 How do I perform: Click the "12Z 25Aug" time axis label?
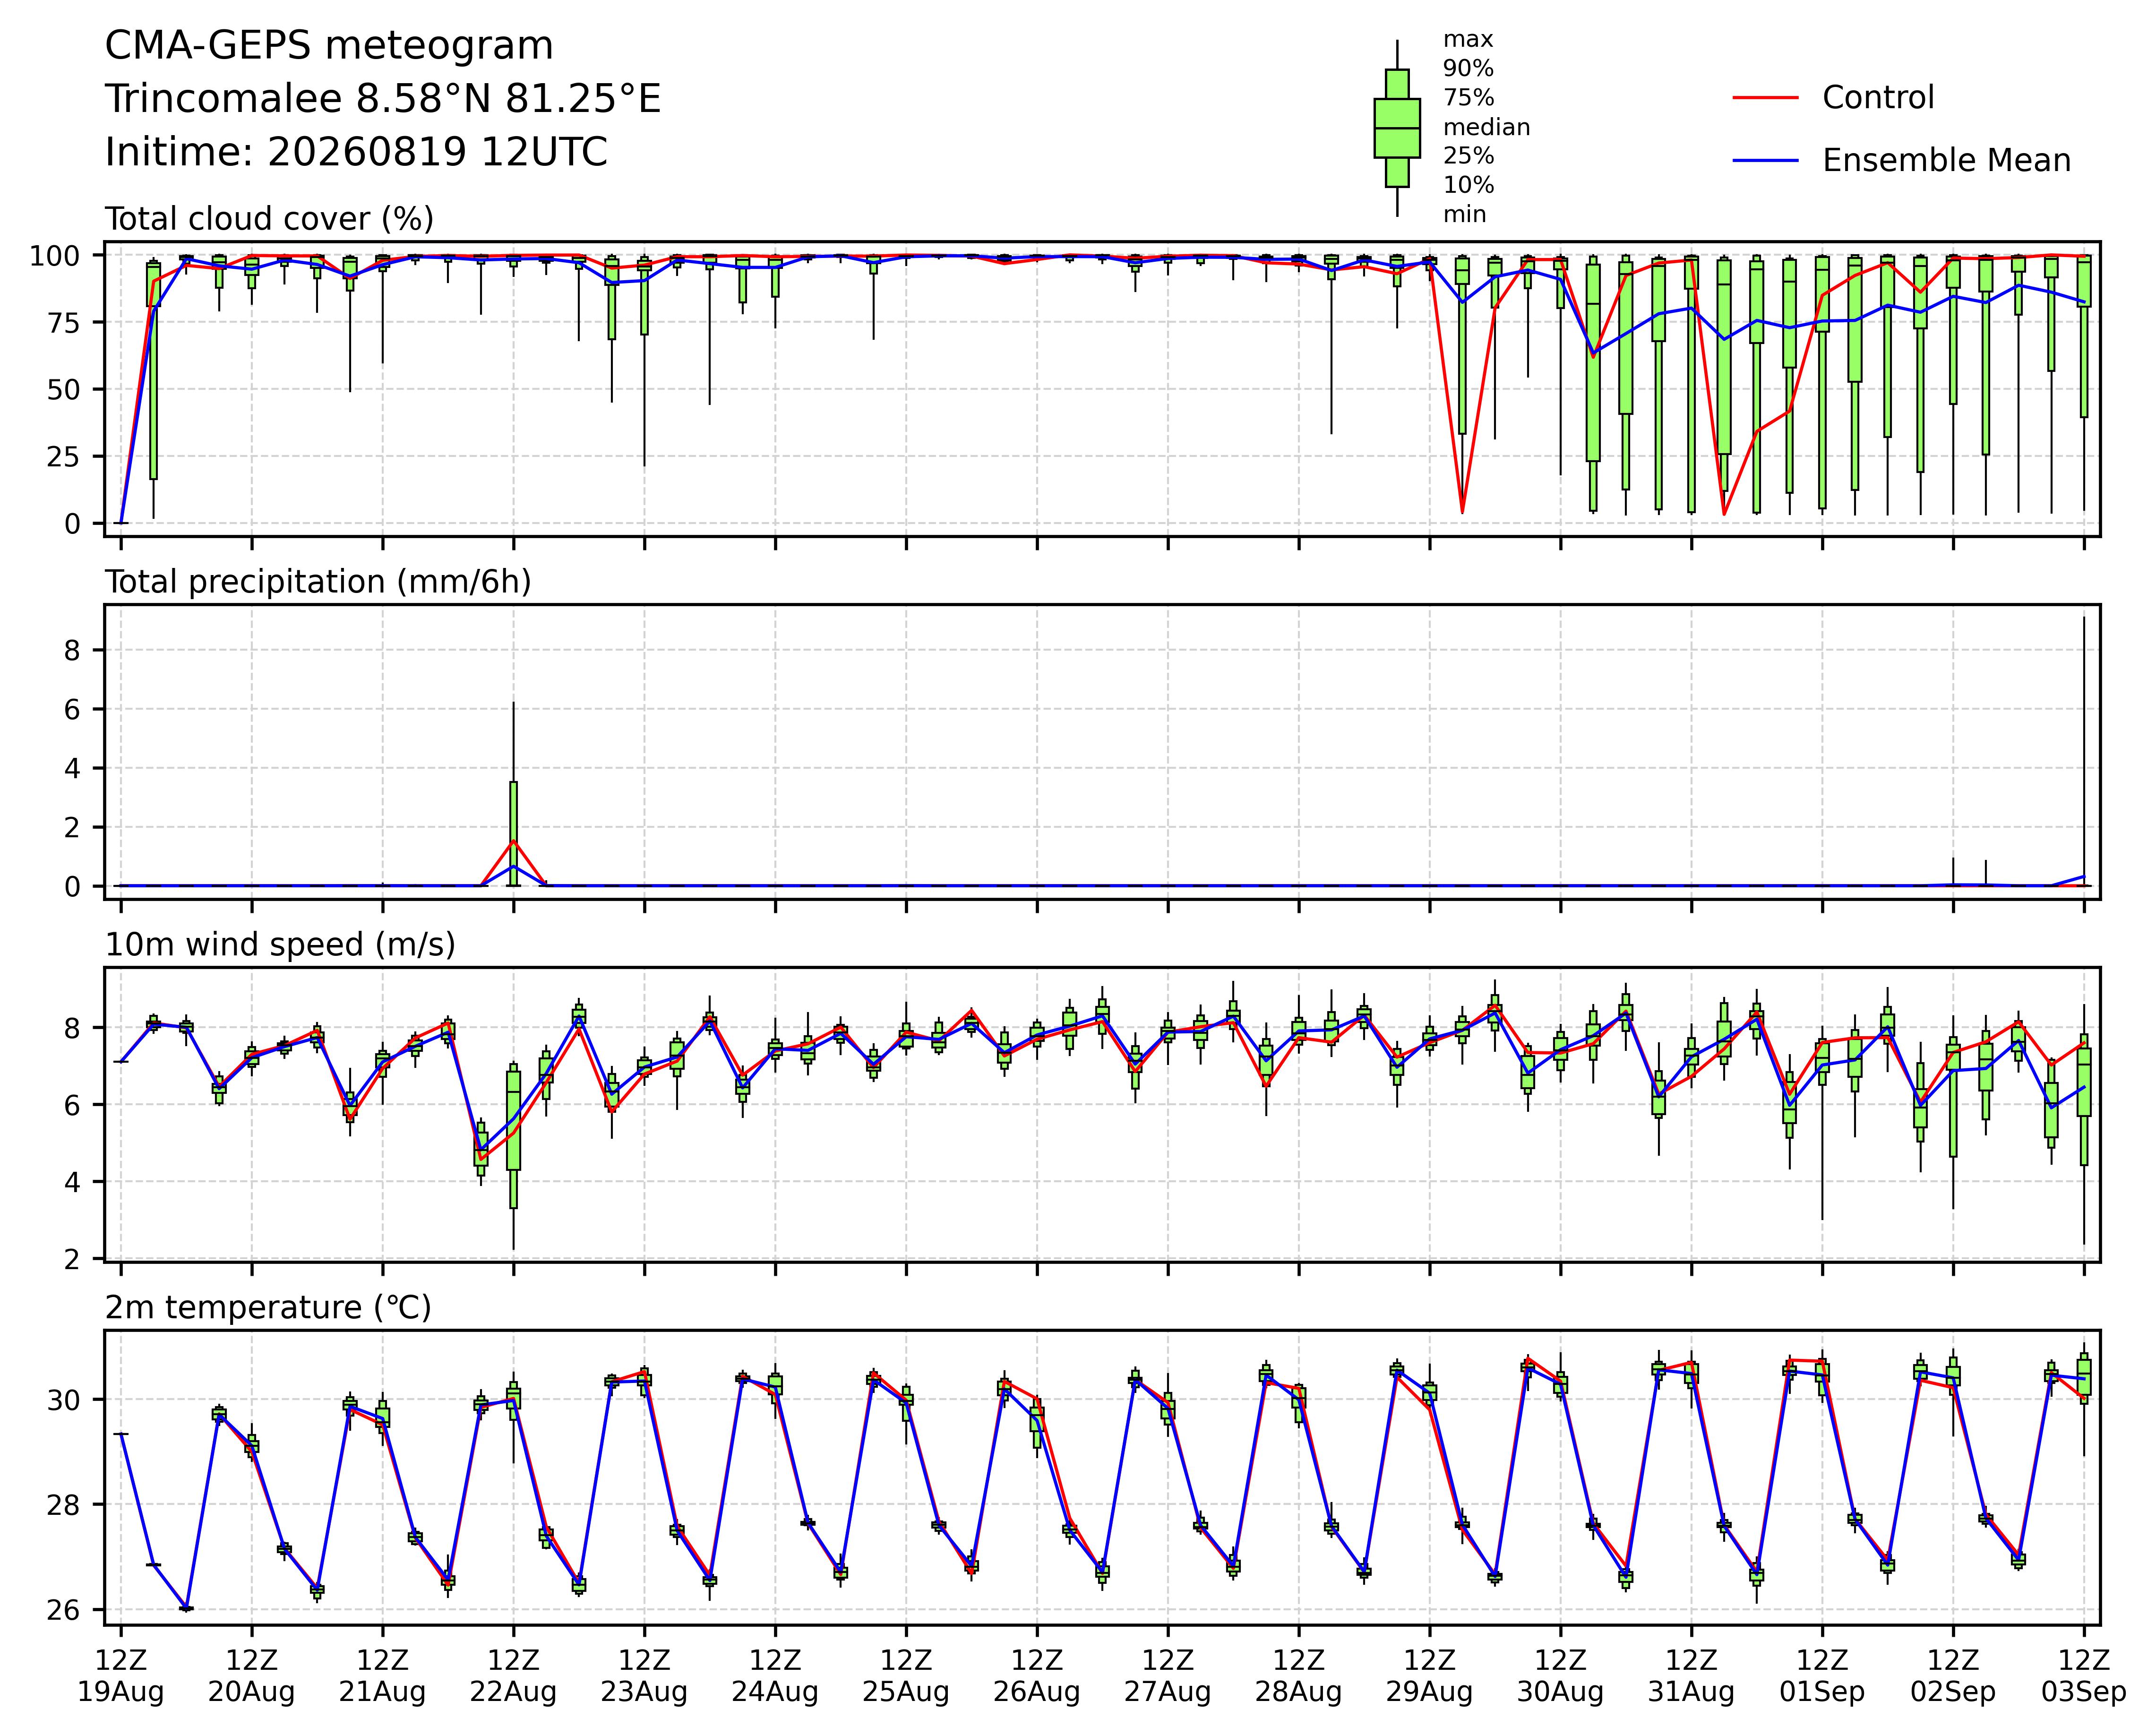pos(906,1676)
